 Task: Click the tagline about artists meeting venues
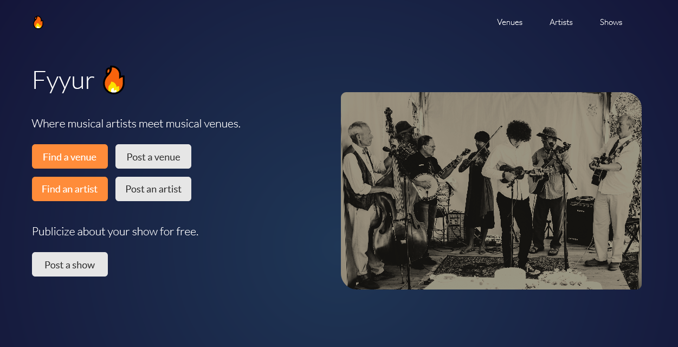[x=136, y=124]
